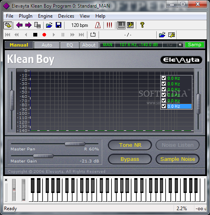
Task: Click the left vertical slider handle
Action: [12, 100]
